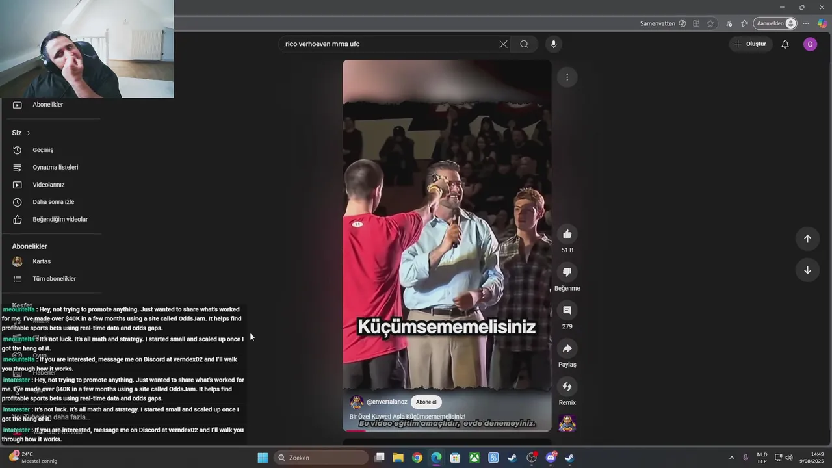Open the Microsoft Store taskbar icon
Image resolution: width=832 pixels, height=468 pixels.
[456, 458]
